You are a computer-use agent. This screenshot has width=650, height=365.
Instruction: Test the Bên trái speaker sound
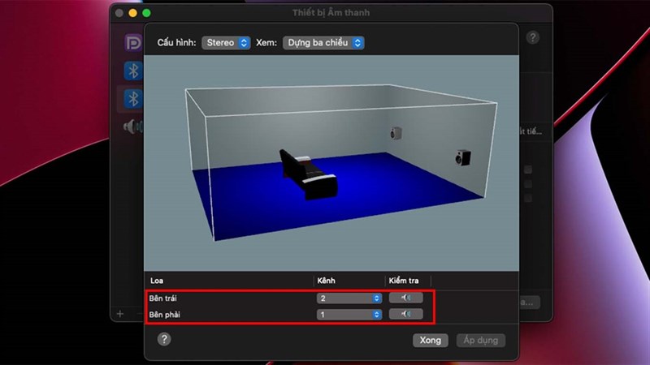click(405, 298)
